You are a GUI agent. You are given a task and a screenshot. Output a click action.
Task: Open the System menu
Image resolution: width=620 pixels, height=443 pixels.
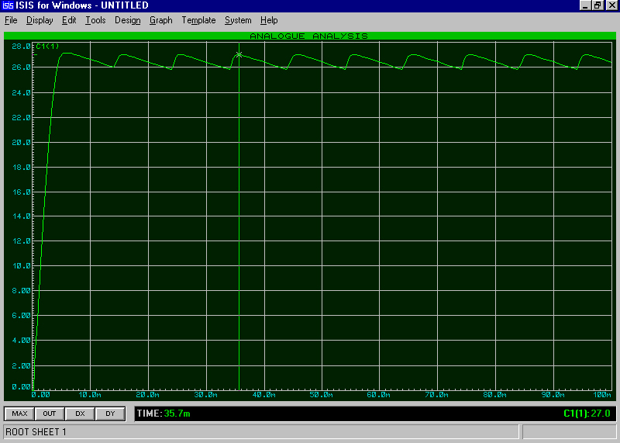coord(238,20)
